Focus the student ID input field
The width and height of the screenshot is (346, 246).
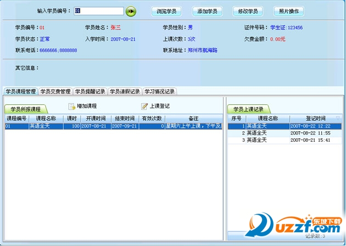pos(98,11)
